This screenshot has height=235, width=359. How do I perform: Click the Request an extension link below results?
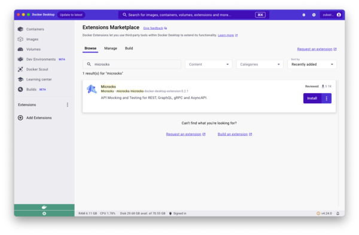184,134
